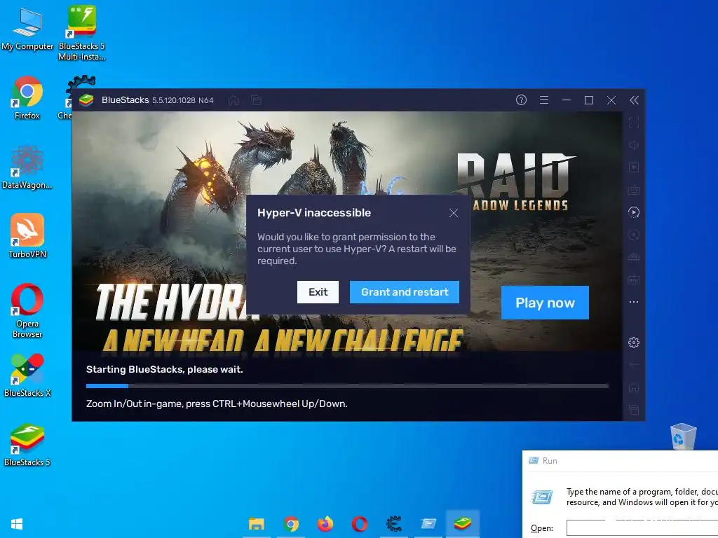Select the Recycle Bin desktop icon
The height and width of the screenshot is (538, 718).
(683, 436)
